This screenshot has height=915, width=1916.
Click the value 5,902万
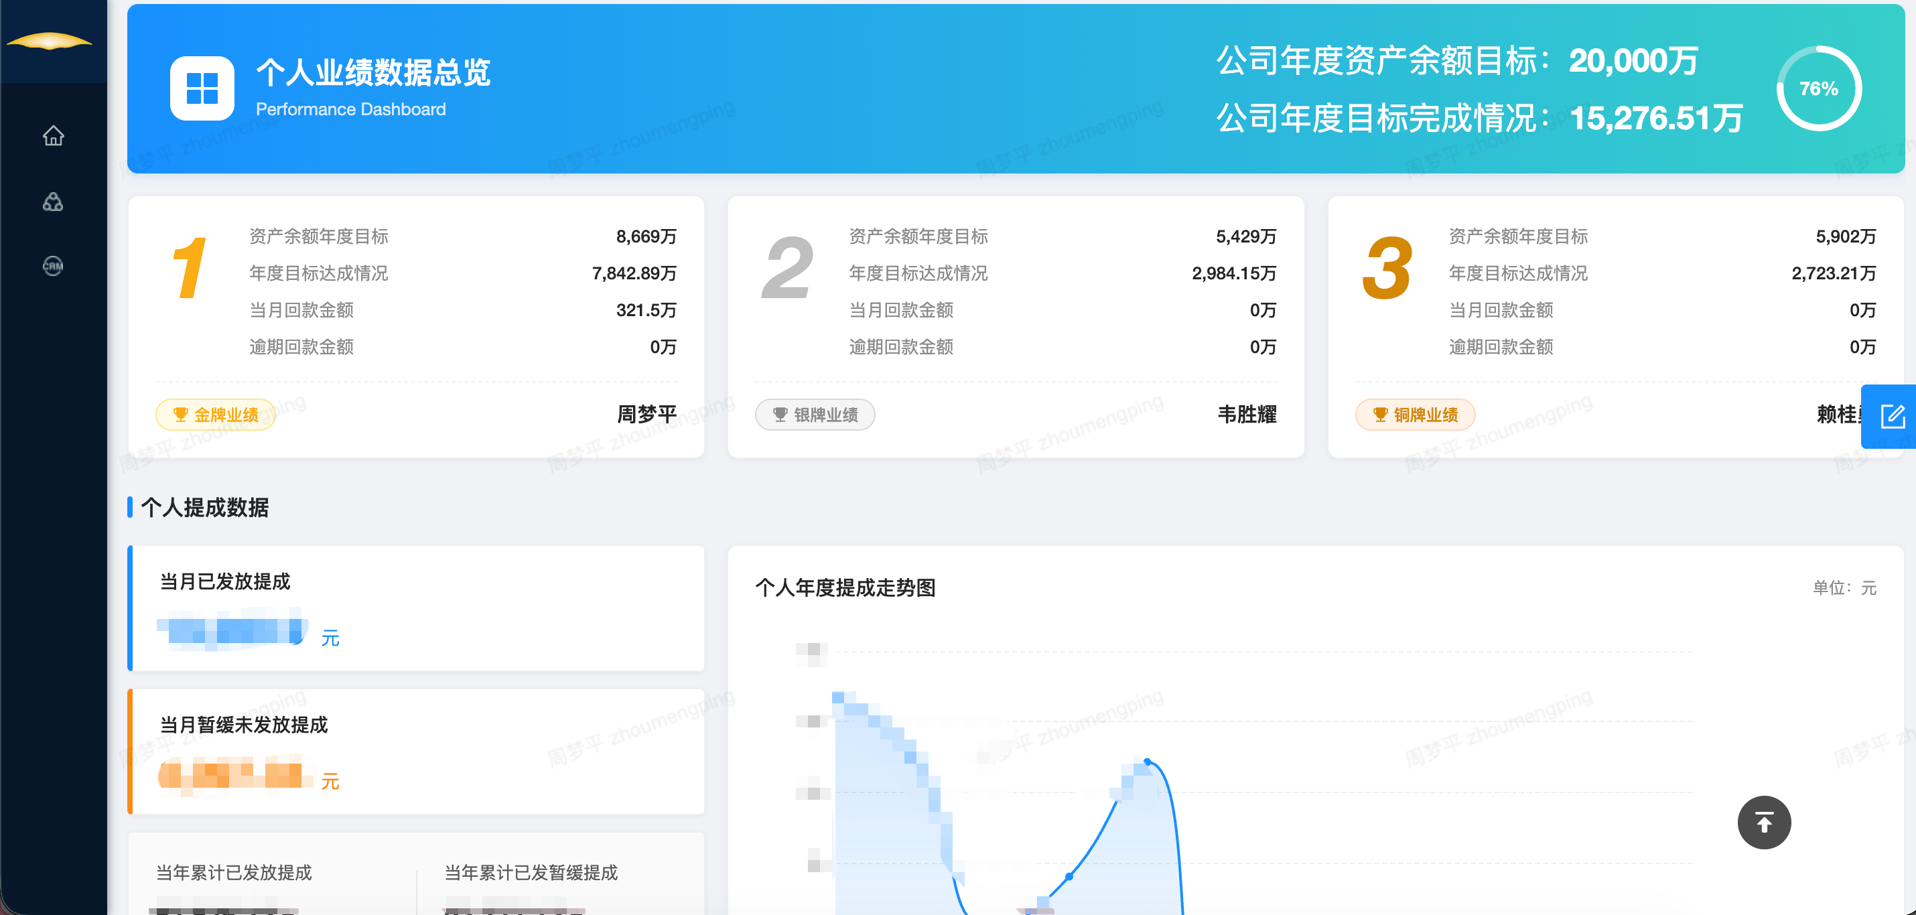tap(1846, 236)
